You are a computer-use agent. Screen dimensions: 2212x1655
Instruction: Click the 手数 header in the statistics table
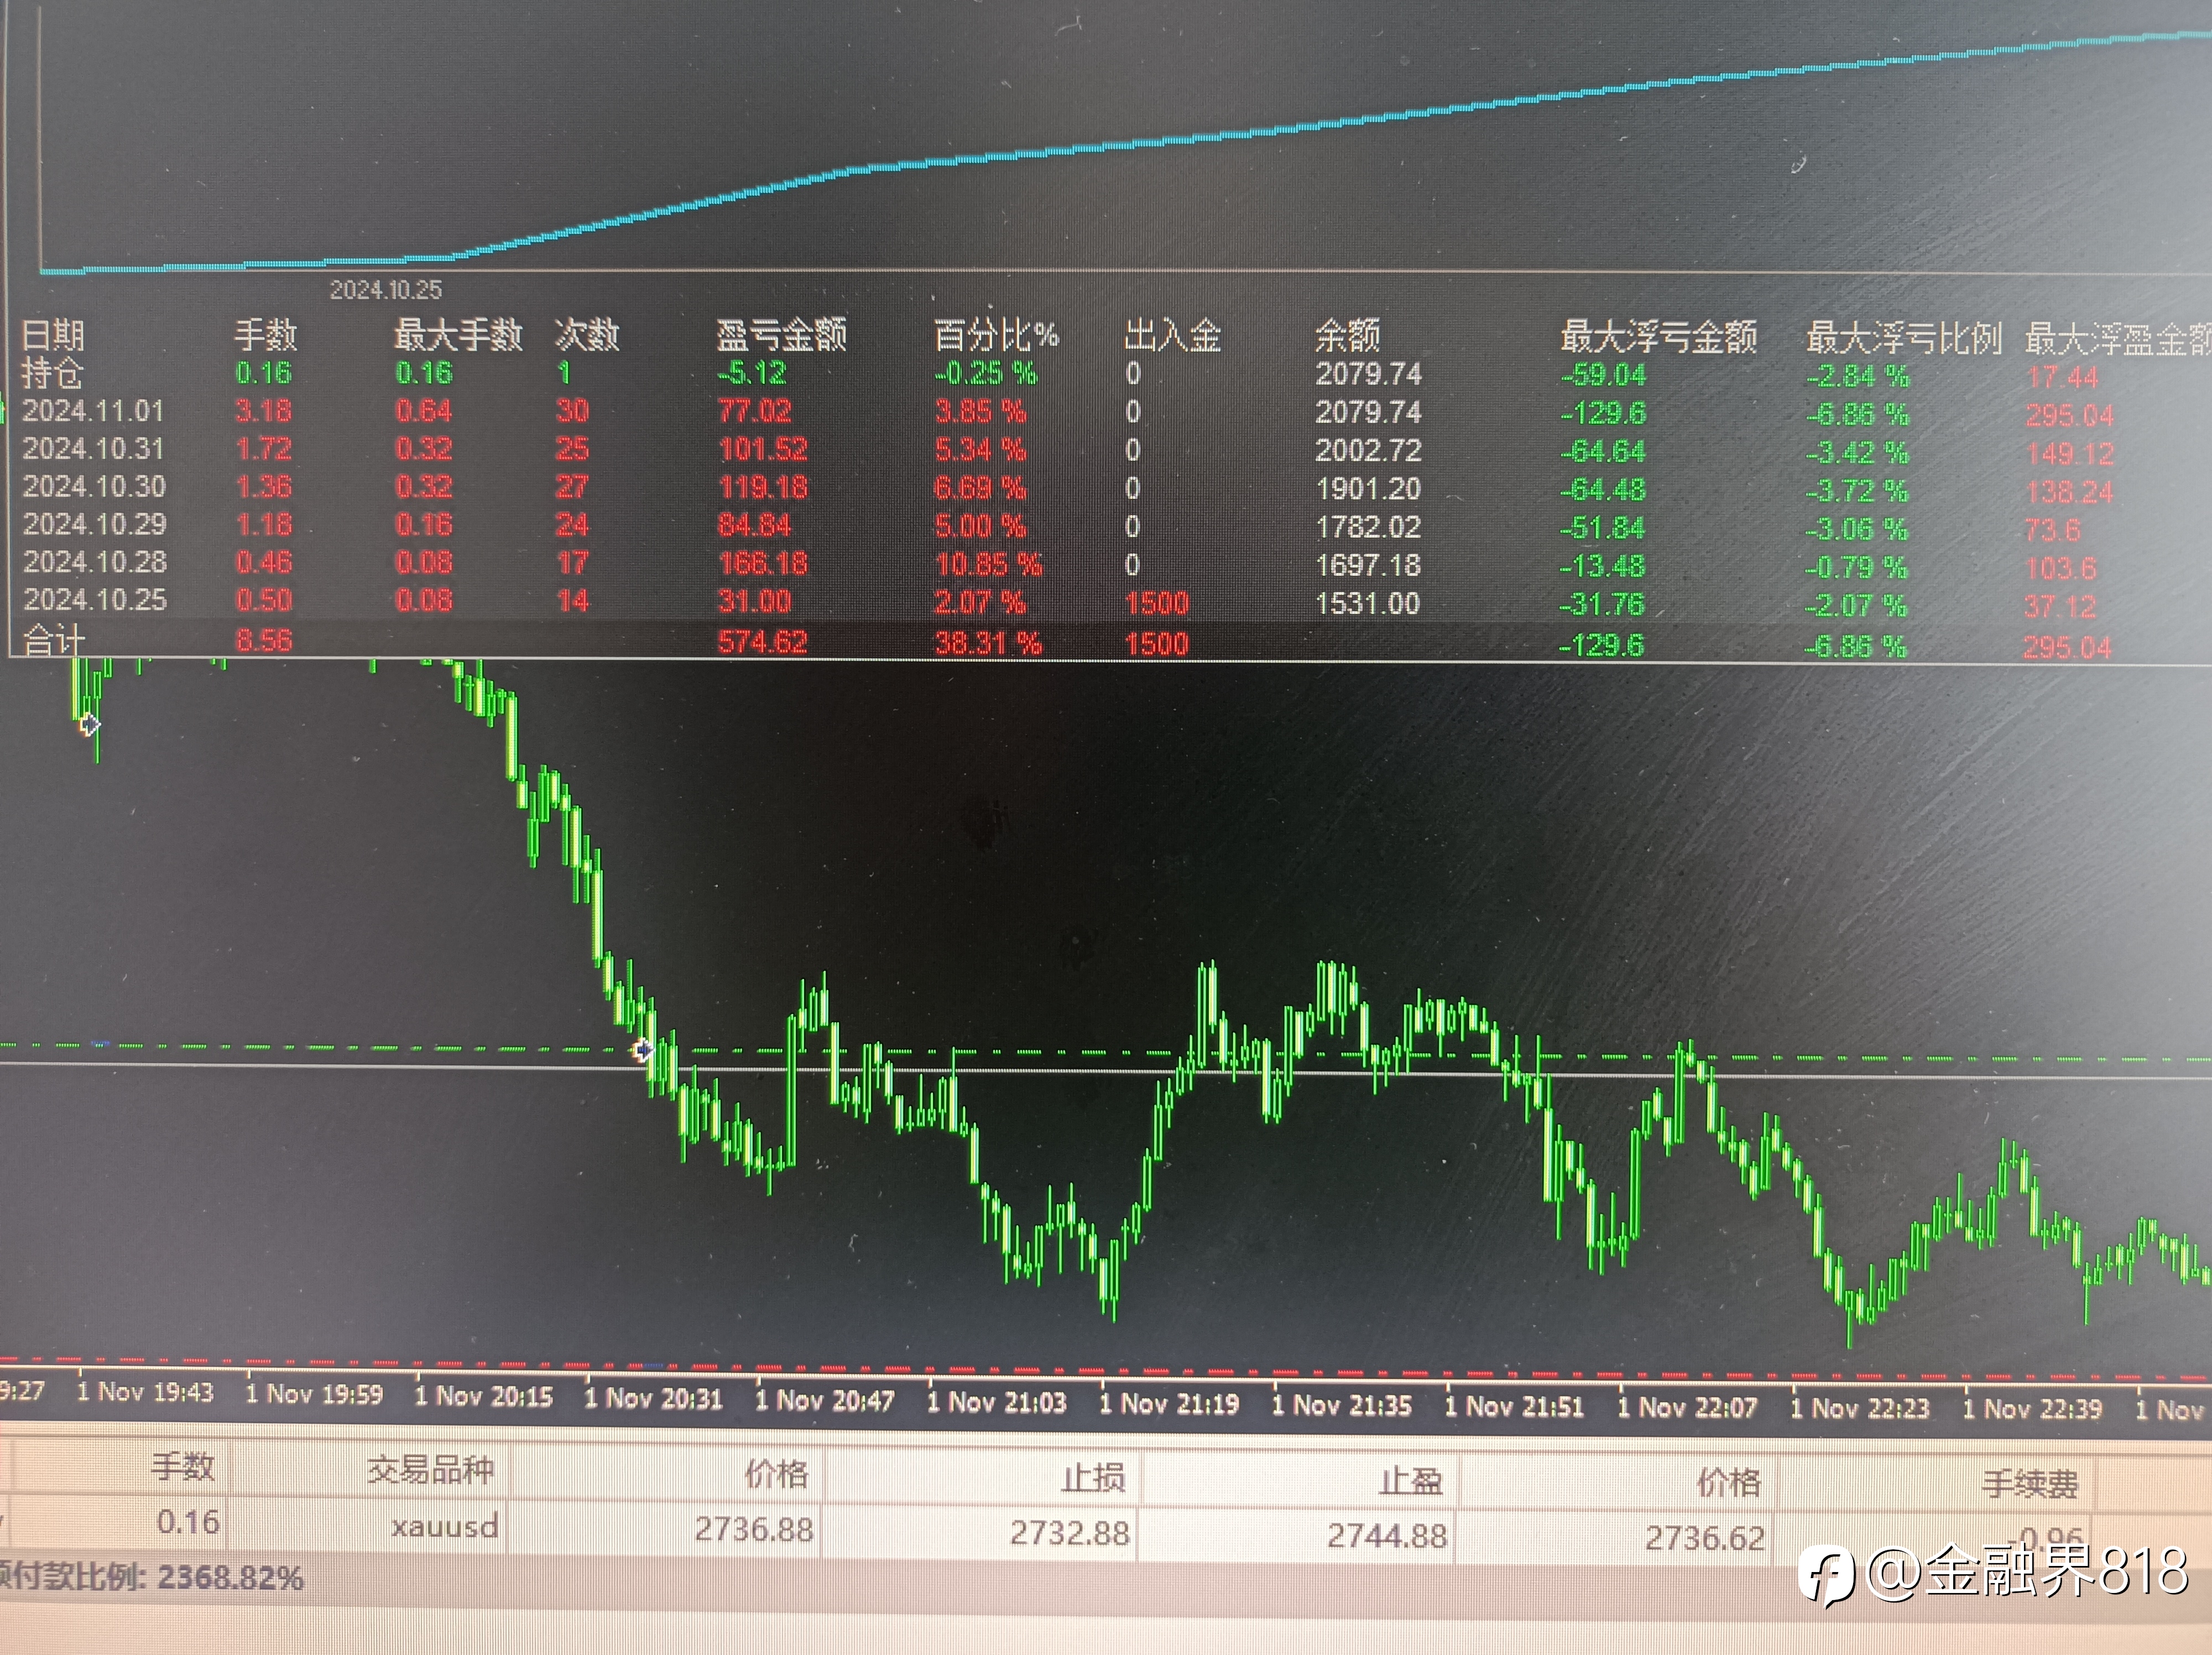(x=265, y=335)
